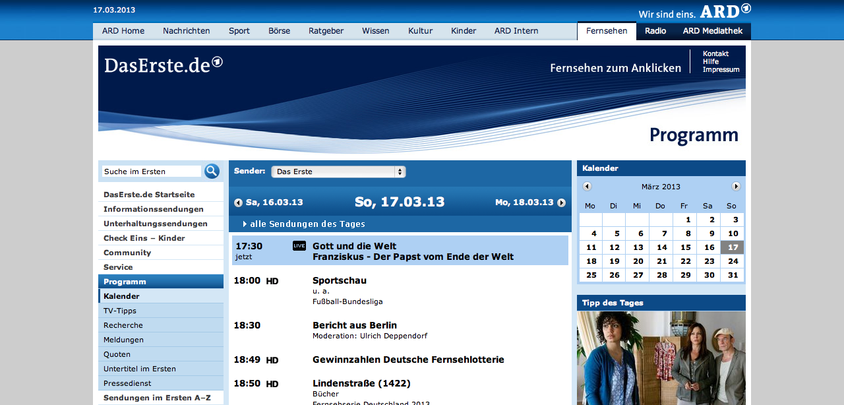
Task: Open the ARD Mediathek tab
Action: point(713,31)
